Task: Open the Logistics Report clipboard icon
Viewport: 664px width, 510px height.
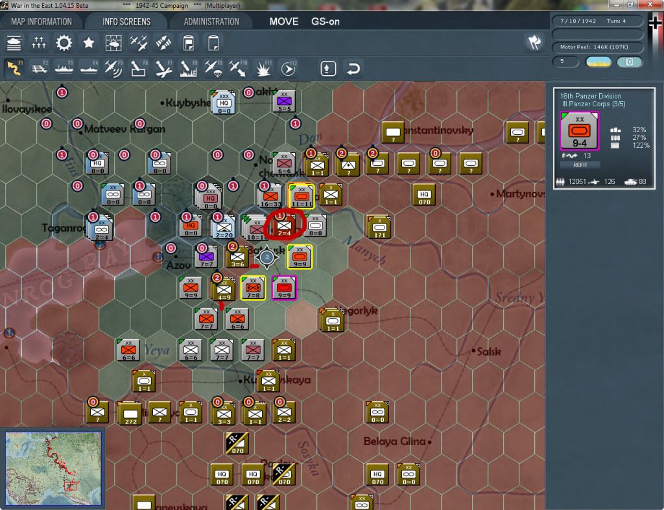Action: 189,43
